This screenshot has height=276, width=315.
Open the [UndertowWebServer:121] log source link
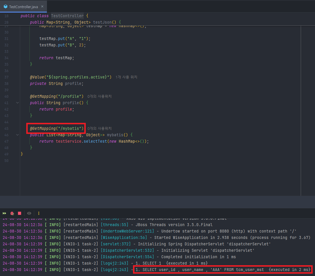[127, 231]
